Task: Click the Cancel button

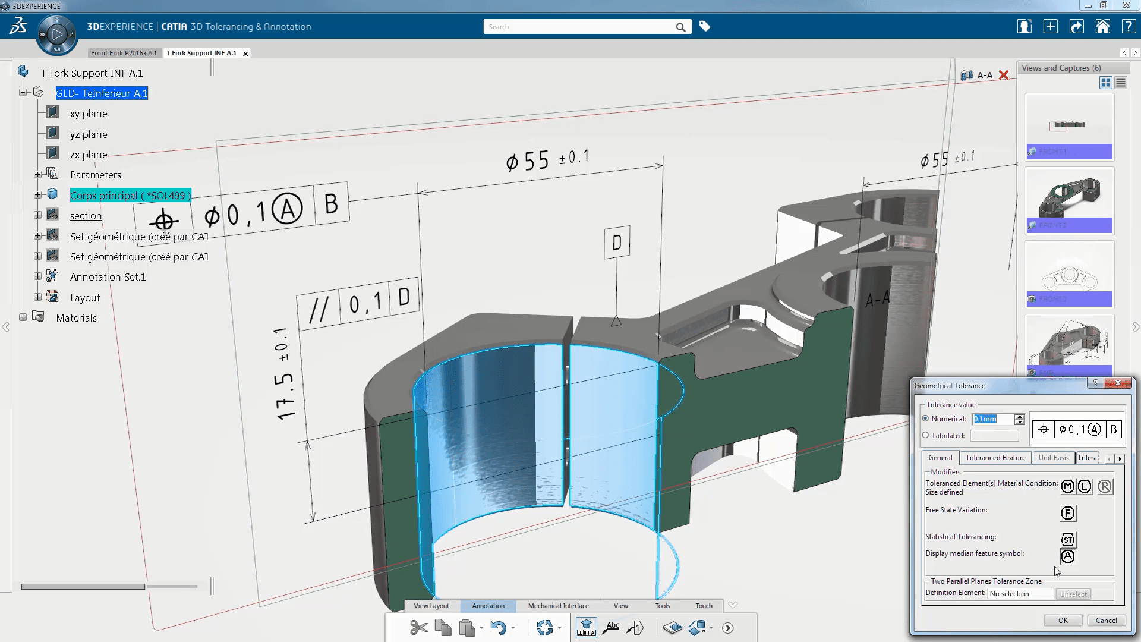Action: pyautogui.click(x=1106, y=620)
